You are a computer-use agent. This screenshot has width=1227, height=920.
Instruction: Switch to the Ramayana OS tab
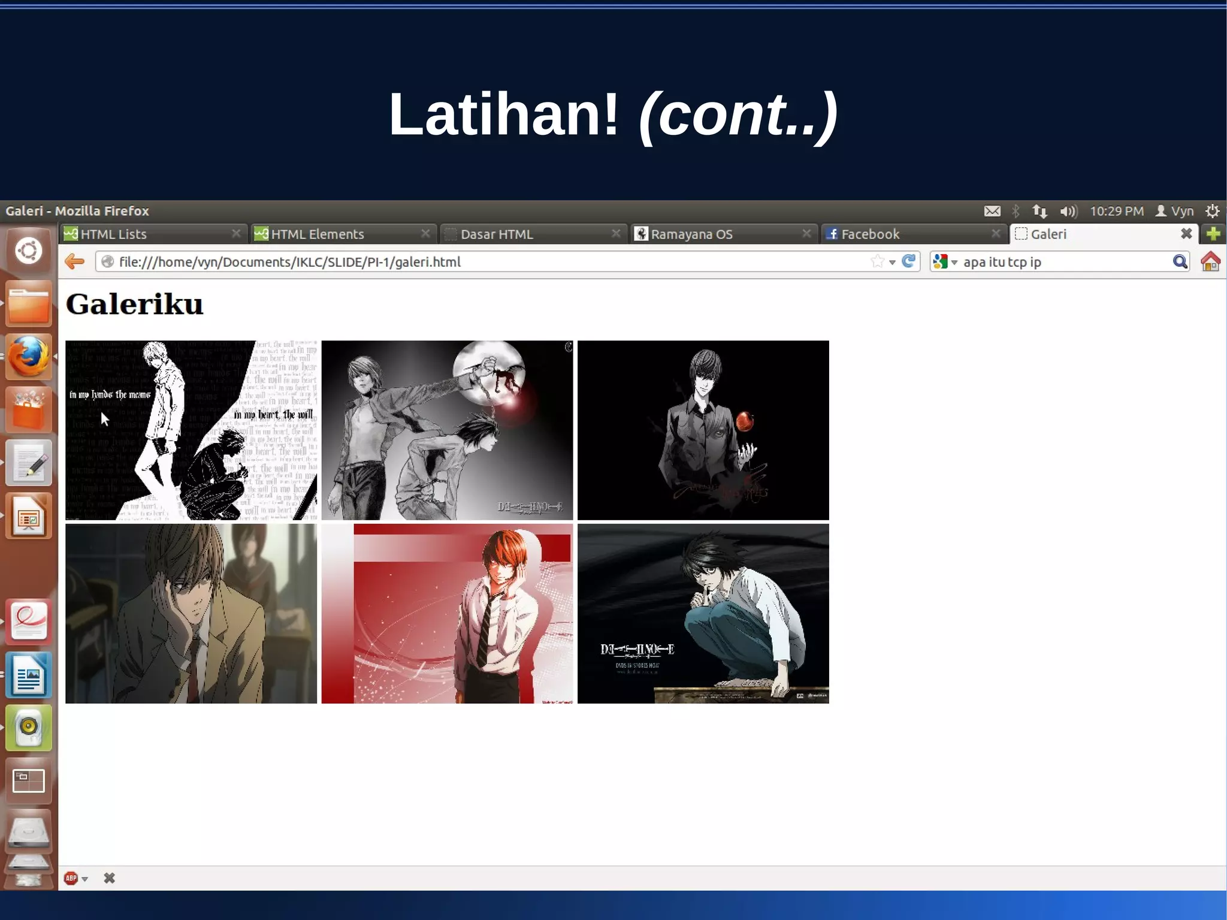pyautogui.click(x=724, y=234)
